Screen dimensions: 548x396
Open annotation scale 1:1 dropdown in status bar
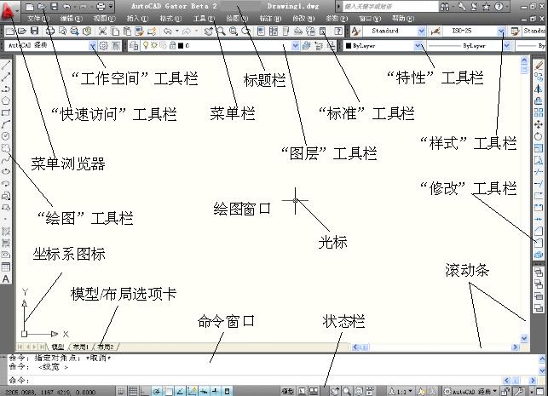[401, 392]
